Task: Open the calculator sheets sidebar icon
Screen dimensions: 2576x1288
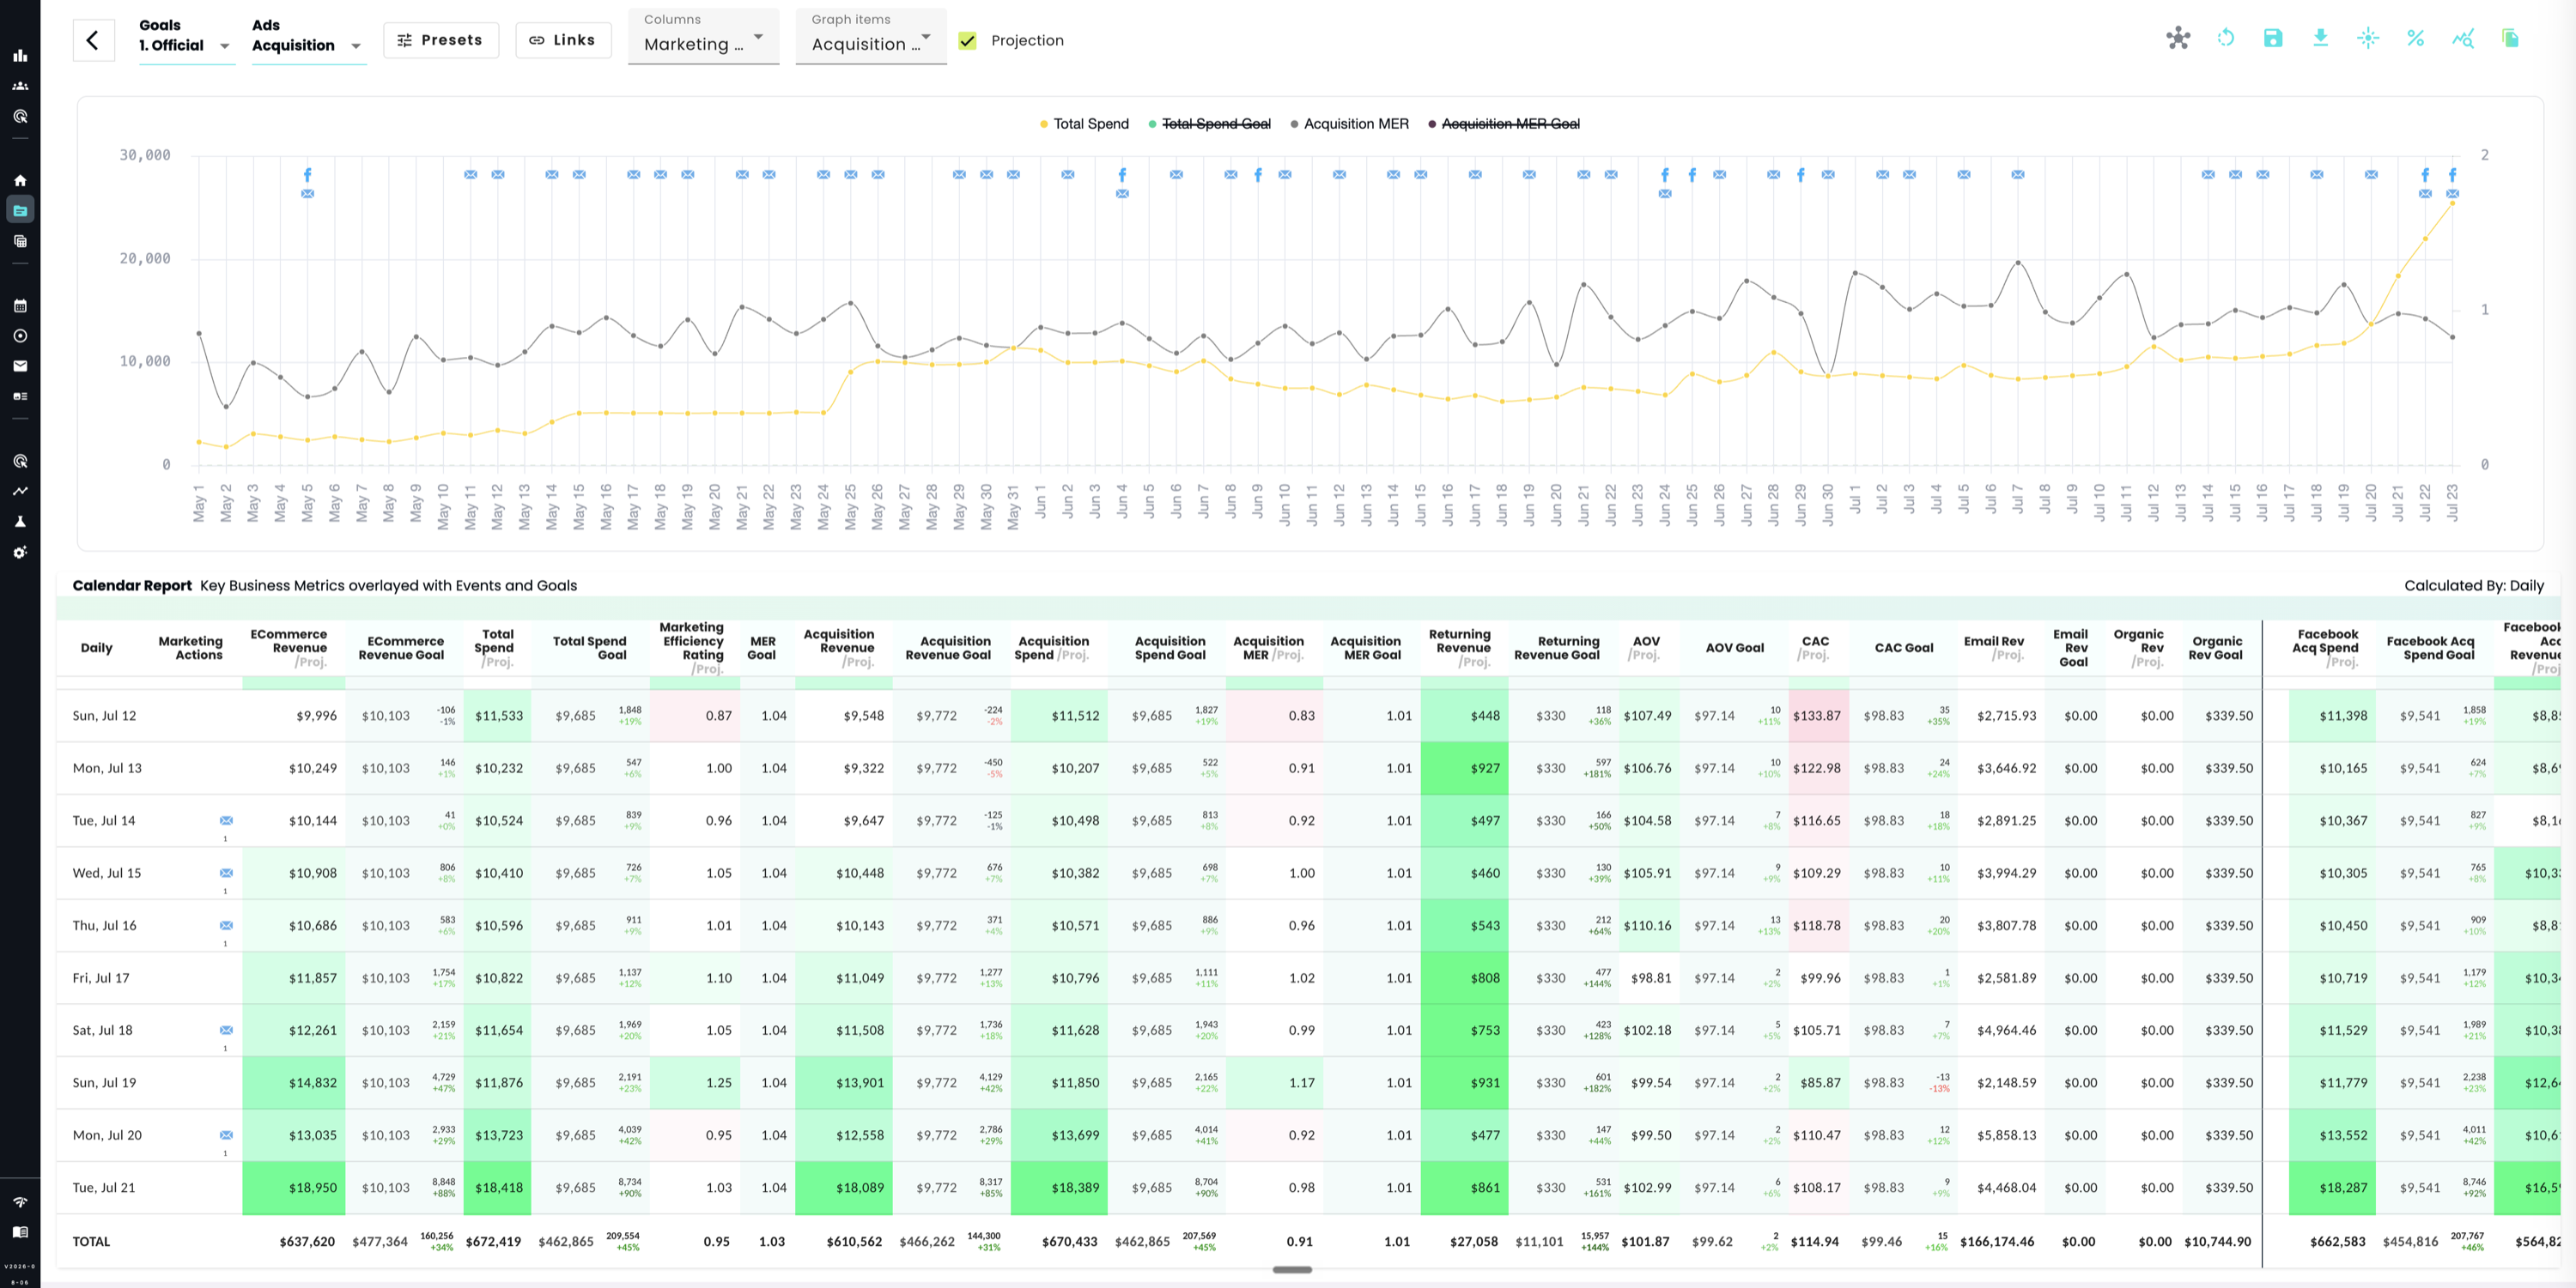Action: [x=20, y=241]
